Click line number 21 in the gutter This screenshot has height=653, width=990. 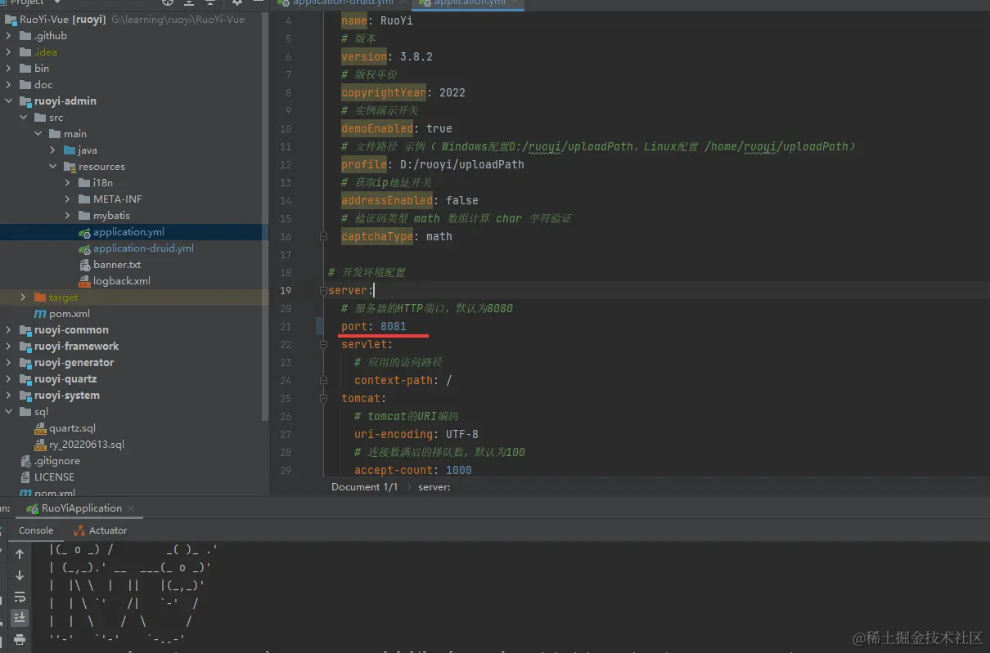(x=286, y=326)
